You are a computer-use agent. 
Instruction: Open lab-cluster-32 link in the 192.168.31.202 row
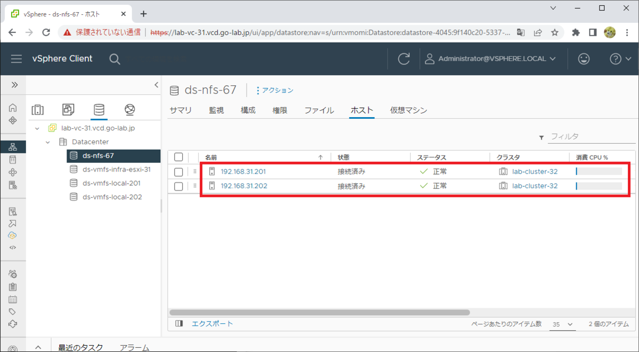[535, 186]
